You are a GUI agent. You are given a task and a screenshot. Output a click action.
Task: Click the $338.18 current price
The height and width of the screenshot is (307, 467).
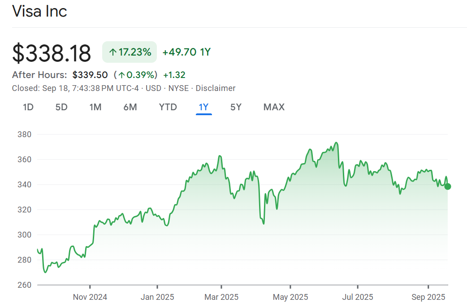click(52, 53)
